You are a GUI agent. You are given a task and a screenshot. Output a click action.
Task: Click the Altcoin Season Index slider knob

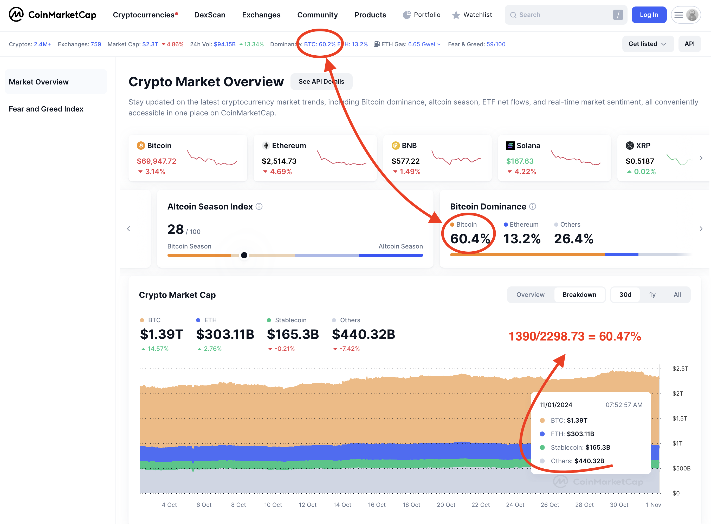coord(244,255)
